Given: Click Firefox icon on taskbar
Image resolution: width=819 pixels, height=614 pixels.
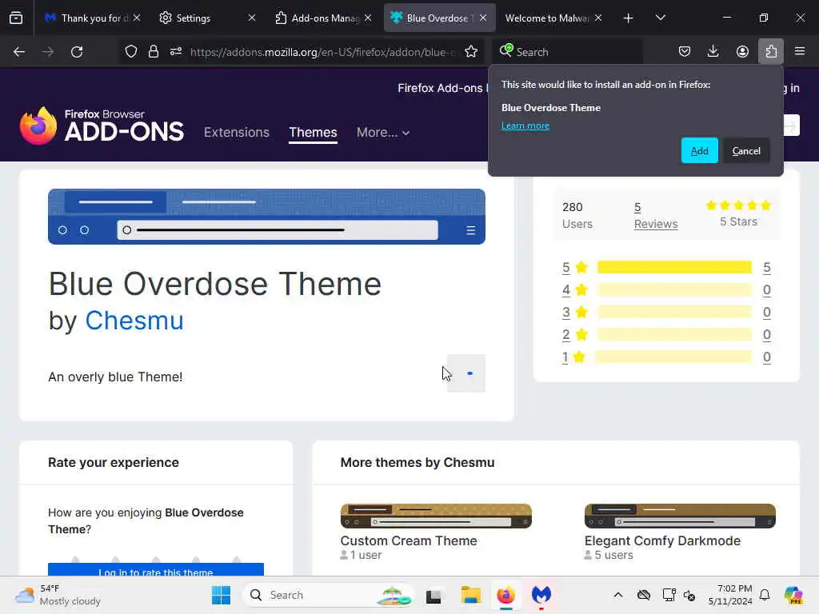Looking at the screenshot, I should click(505, 595).
